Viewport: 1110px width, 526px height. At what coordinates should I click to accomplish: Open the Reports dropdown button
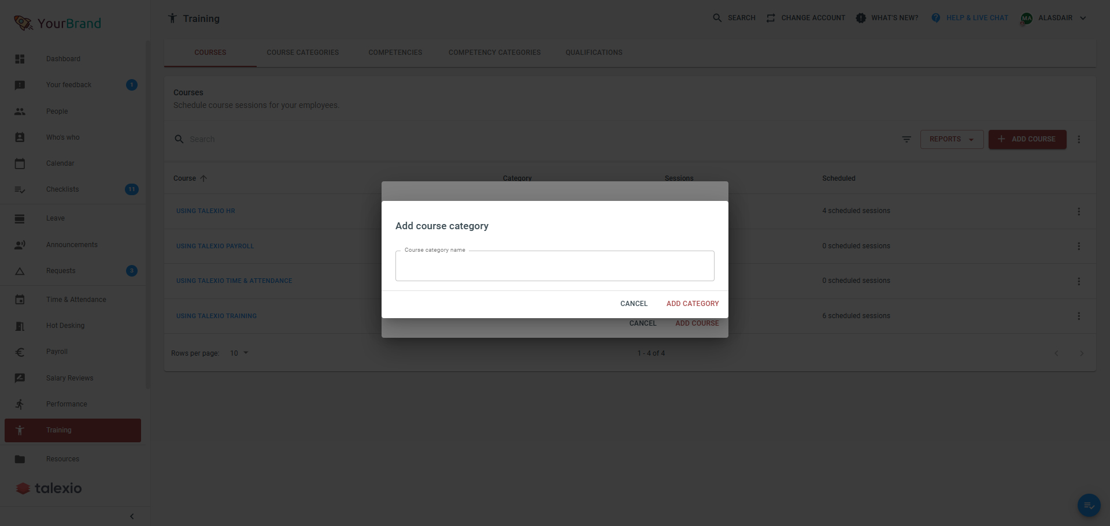952,139
